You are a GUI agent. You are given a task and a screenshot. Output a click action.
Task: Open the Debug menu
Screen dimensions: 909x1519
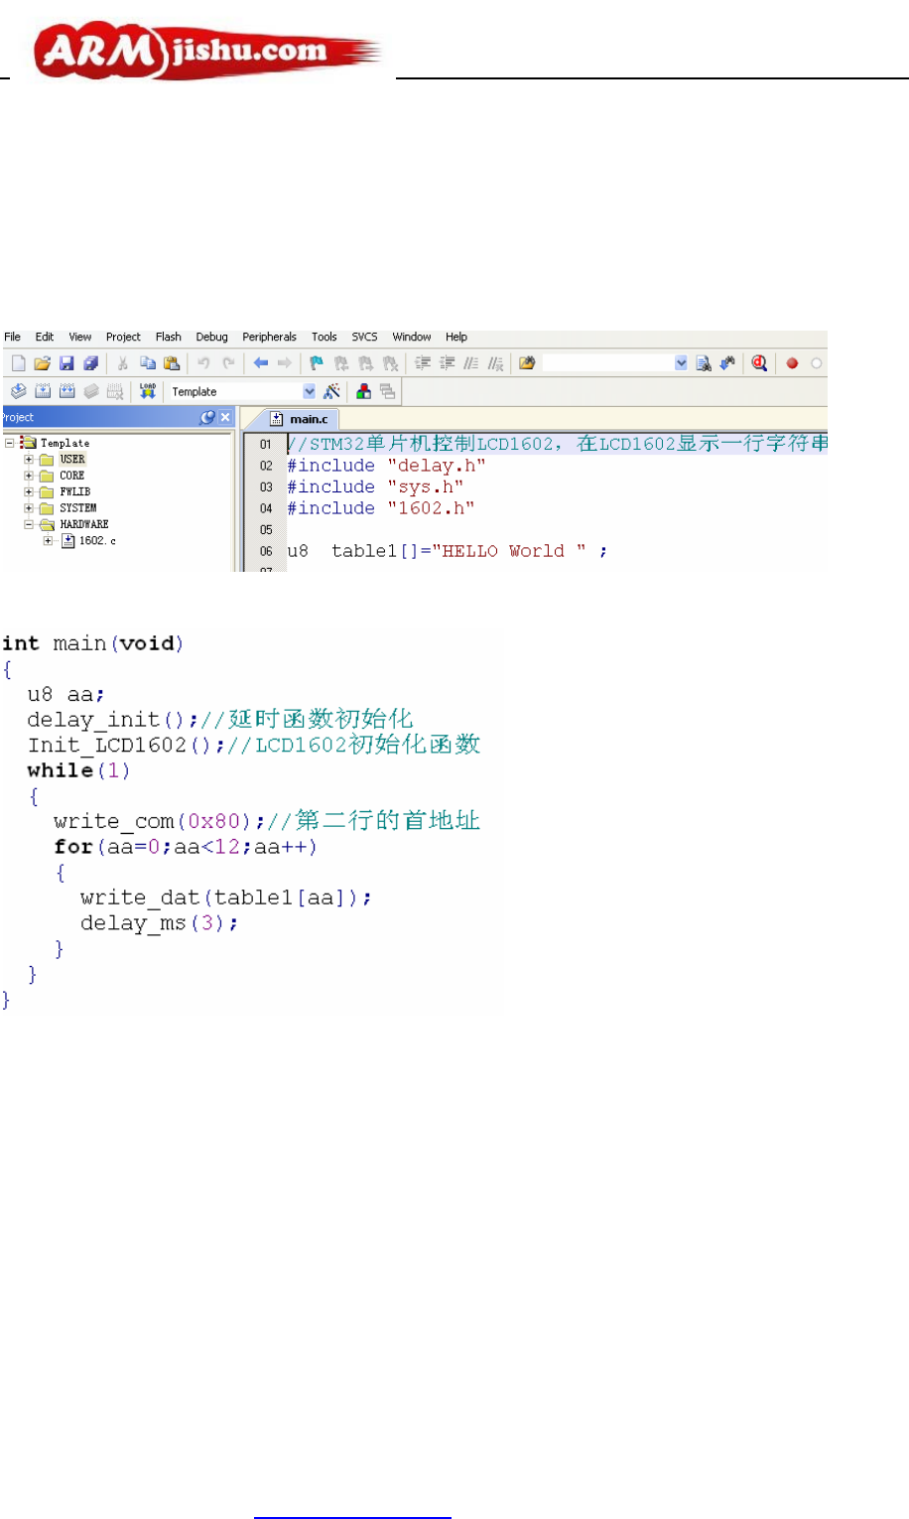[x=211, y=338]
